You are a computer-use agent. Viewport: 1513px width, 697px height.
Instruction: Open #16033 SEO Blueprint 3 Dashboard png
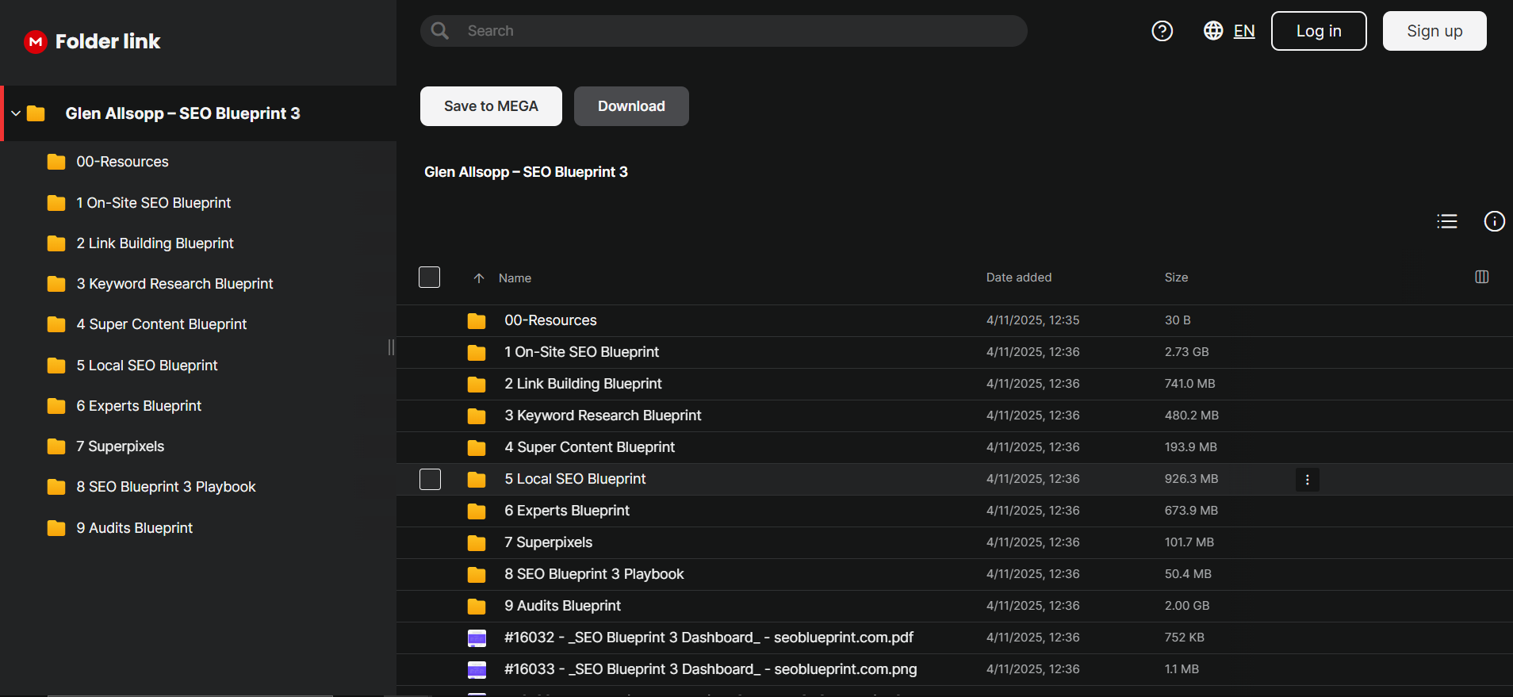coord(711,669)
